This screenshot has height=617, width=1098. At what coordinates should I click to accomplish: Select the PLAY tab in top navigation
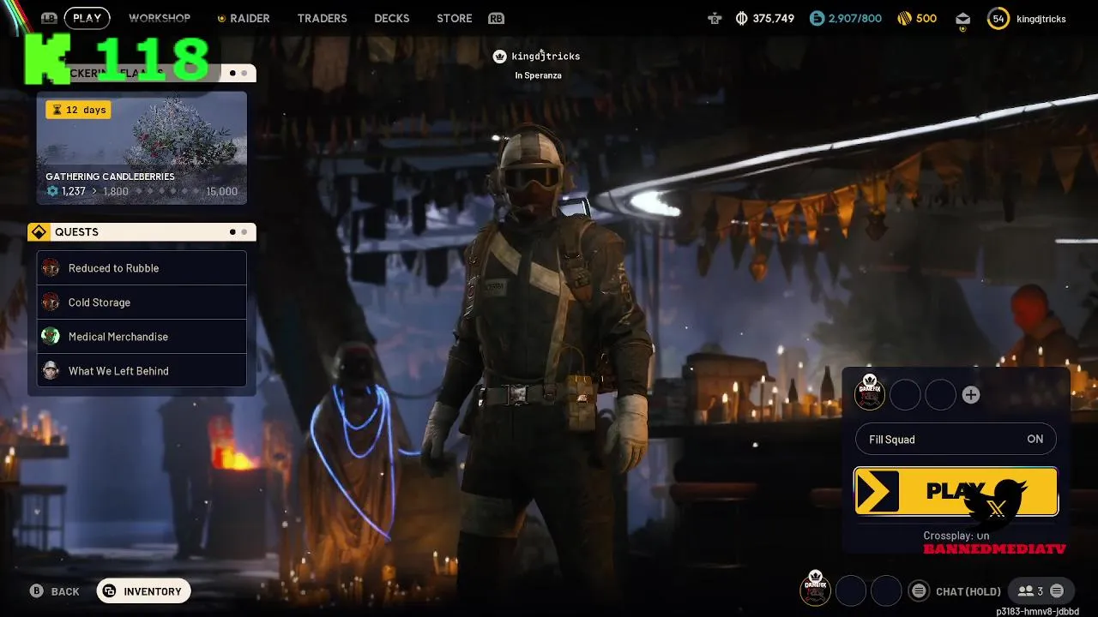tap(87, 18)
